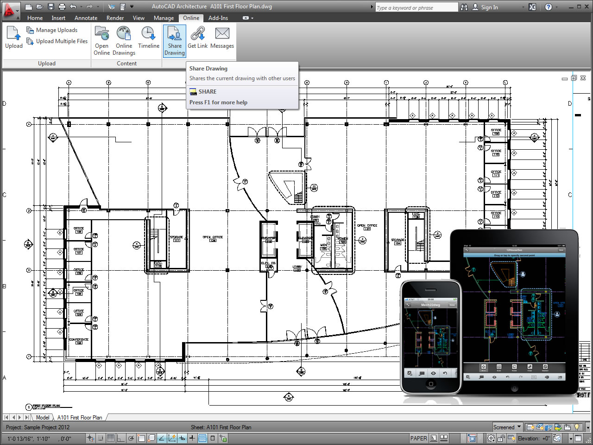Click the Sign In link

pos(489,7)
